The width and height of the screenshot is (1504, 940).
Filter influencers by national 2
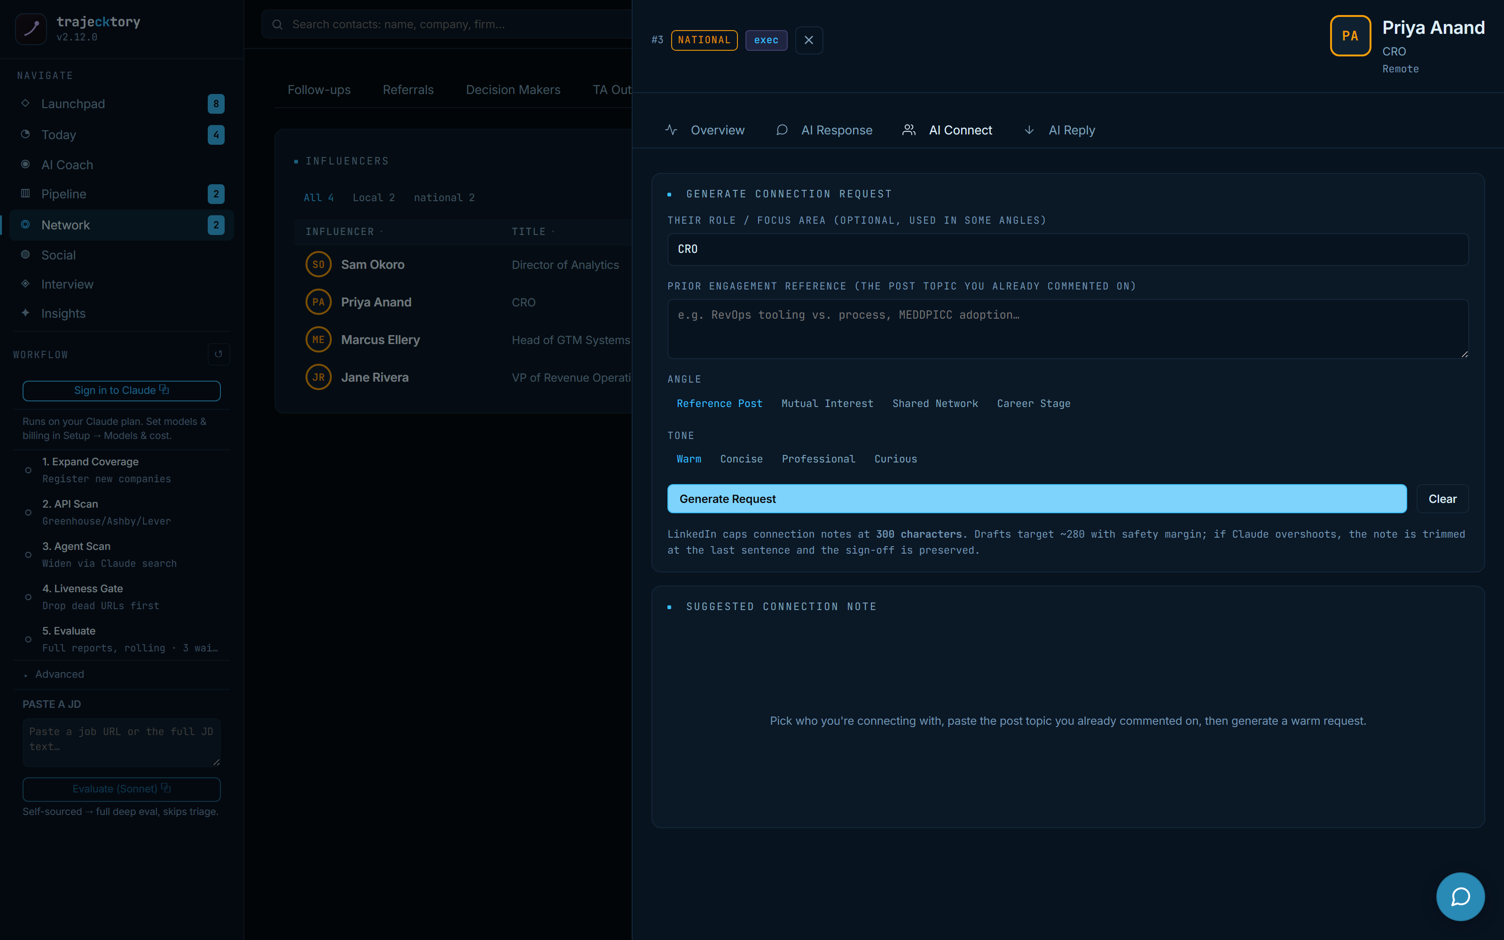tap(444, 198)
